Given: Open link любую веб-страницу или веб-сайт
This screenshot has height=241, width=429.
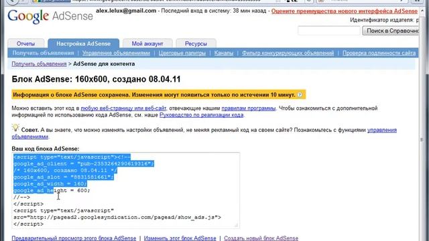Looking at the screenshot, I should point(123,108).
